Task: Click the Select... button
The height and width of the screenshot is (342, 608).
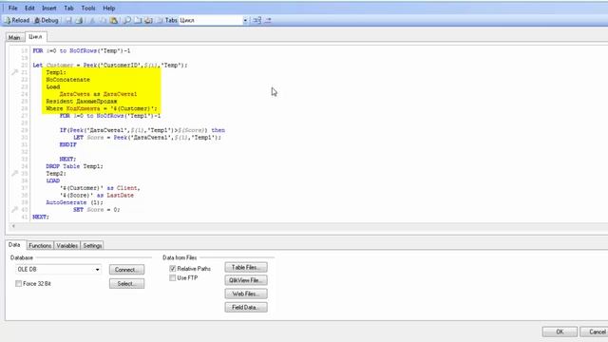Action: click(126, 284)
